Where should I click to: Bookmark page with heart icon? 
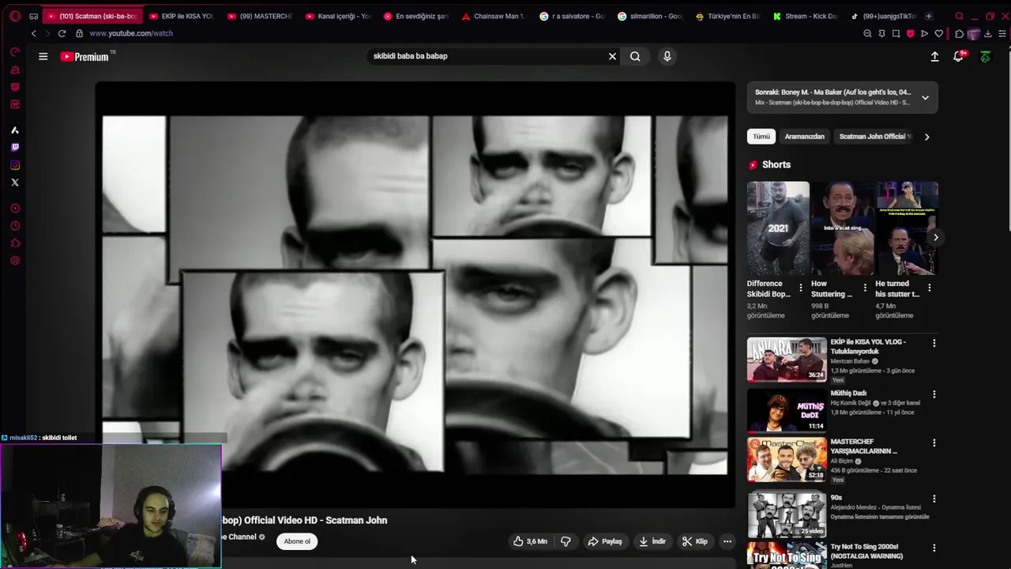938,33
